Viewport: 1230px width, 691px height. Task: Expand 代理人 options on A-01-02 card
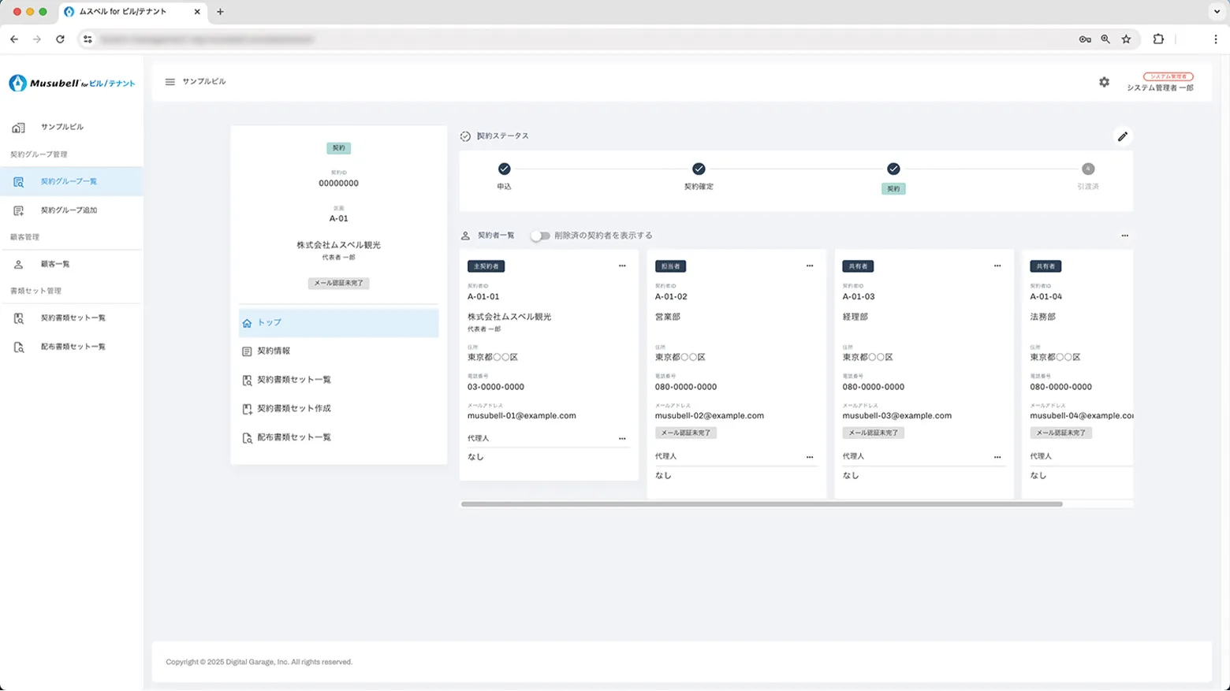click(809, 457)
